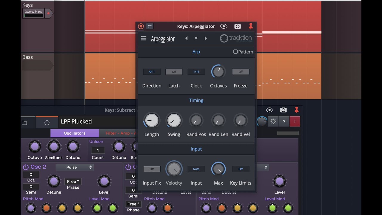The image size is (382, 215).
Task: Open the Qwerty Piano input selector
Action: click(33, 13)
